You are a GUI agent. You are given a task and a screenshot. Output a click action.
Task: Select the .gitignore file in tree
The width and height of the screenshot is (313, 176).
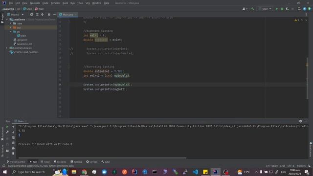(x=21, y=40)
